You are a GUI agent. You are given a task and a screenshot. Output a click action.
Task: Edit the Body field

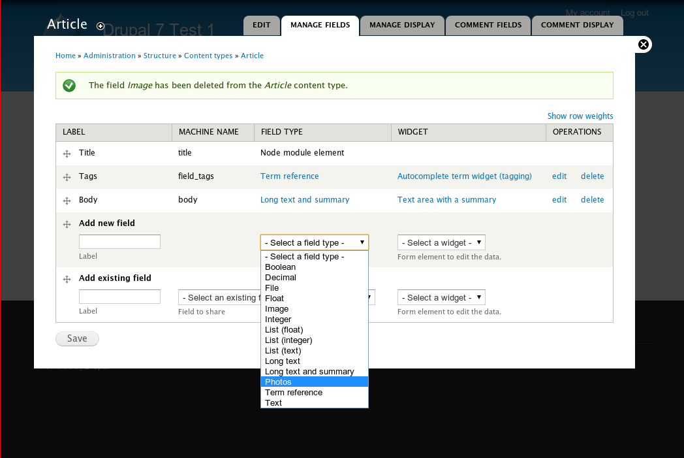pos(559,200)
